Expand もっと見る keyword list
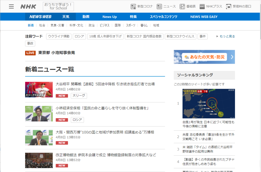The image size is (261, 172). pos(226,36)
